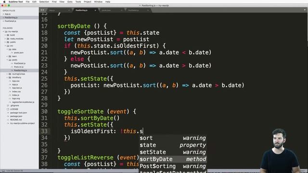
Task: Open index.js in the sidebar
Action: [x=15, y=95]
